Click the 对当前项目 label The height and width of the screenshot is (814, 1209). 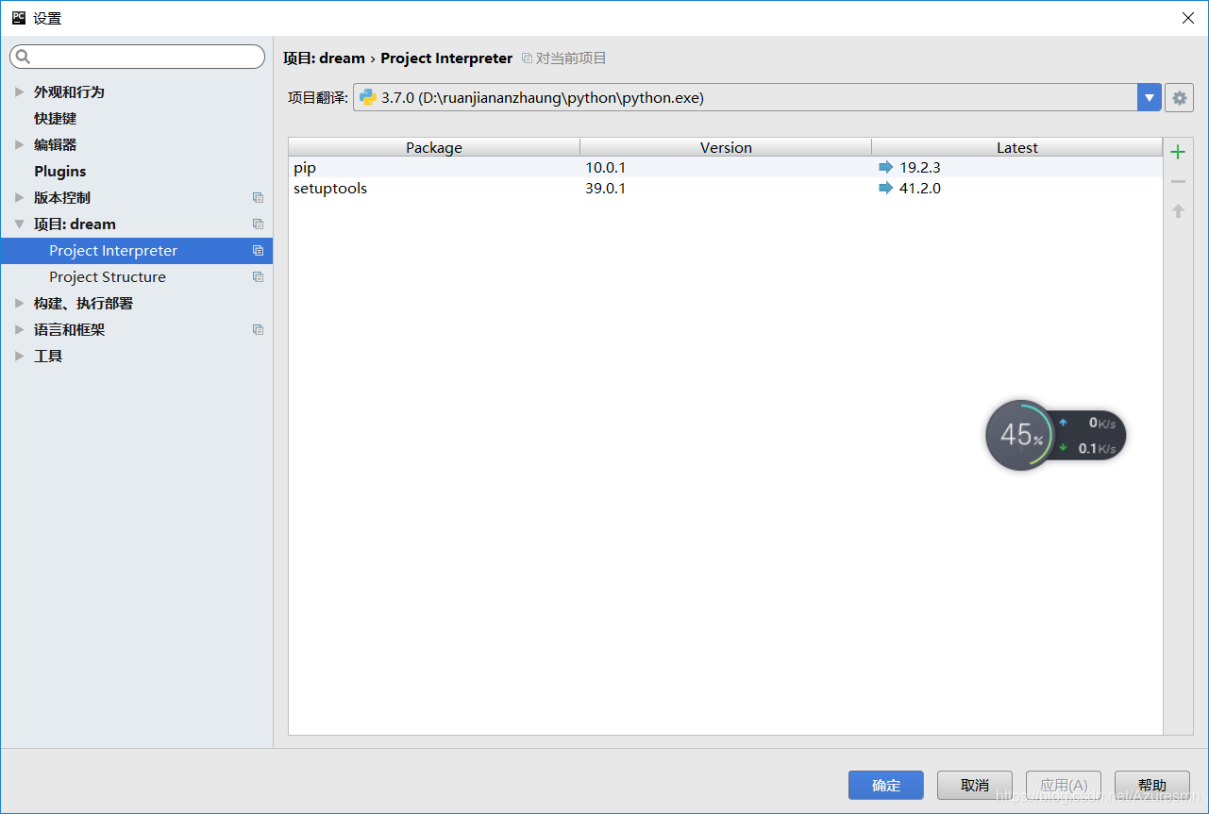coord(571,58)
